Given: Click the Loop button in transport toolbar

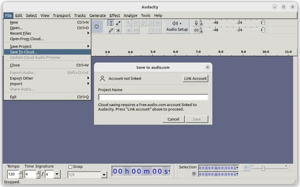Looking at the screenshot, I should [97, 27].
